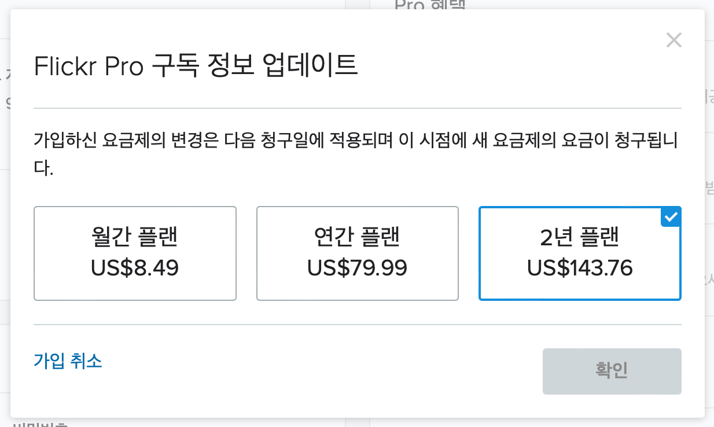
Task: Choose the US$8.49 plan option
Action: [135, 253]
